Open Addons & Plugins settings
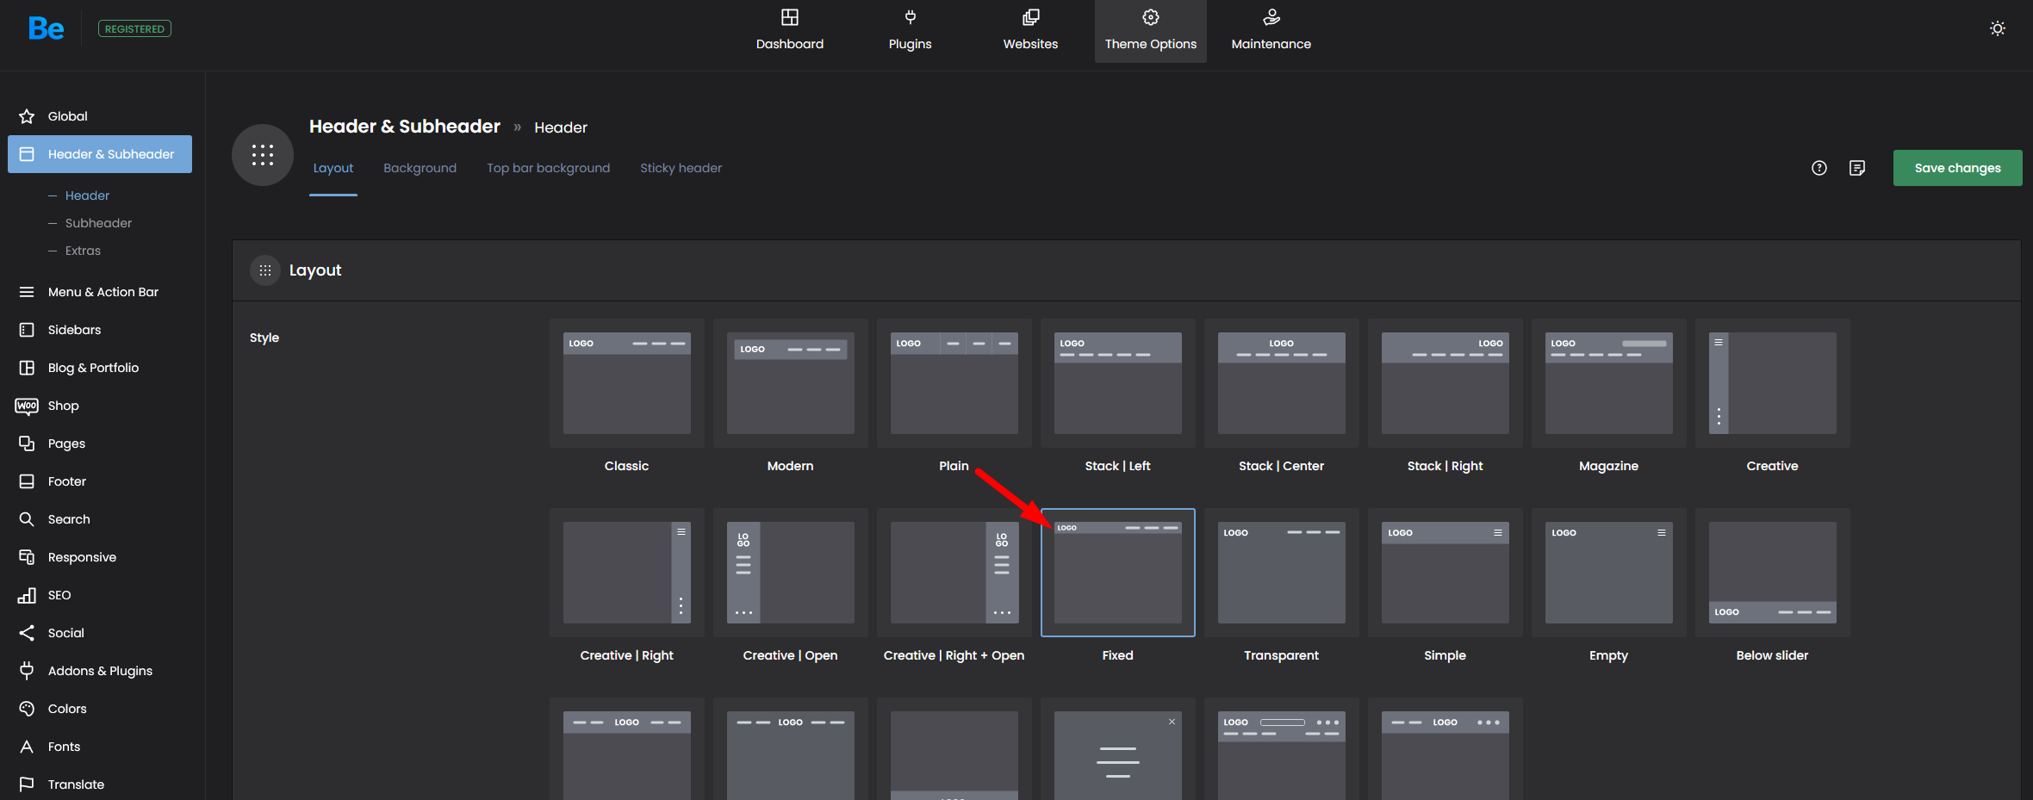2033x800 pixels. [x=100, y=671]
